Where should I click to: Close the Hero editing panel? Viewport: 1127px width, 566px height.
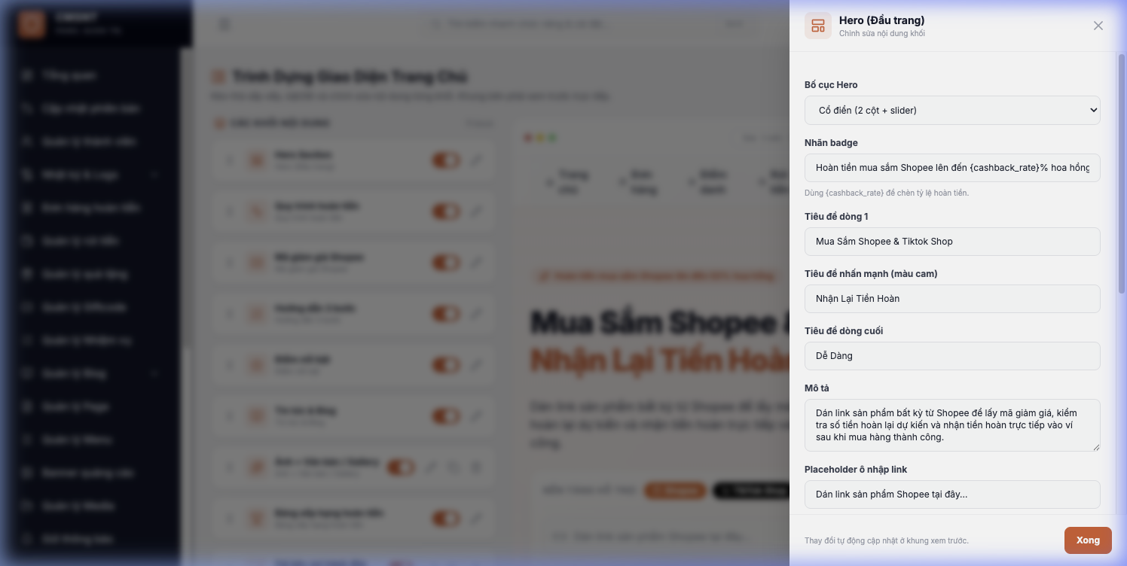click(1098, 26)
